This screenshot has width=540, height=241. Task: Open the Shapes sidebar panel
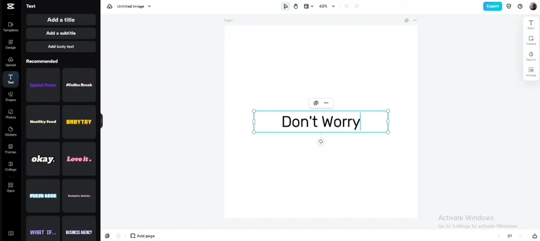click(x=11, y=97)
